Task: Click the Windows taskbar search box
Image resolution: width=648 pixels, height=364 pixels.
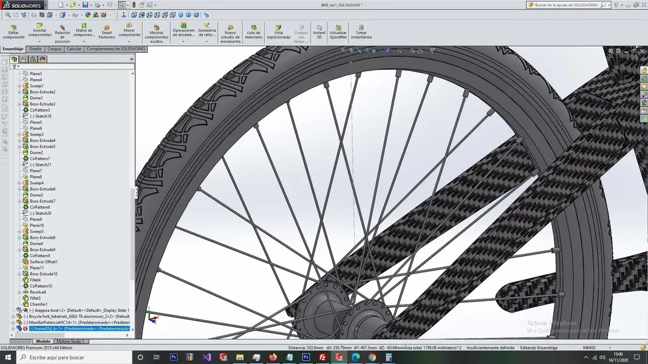Action: pyautogui.click(x=74, y=357)
